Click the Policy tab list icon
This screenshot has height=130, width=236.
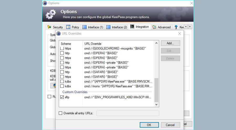68,27
